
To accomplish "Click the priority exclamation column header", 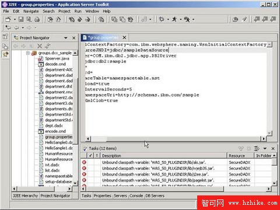I will click(97, 156).
